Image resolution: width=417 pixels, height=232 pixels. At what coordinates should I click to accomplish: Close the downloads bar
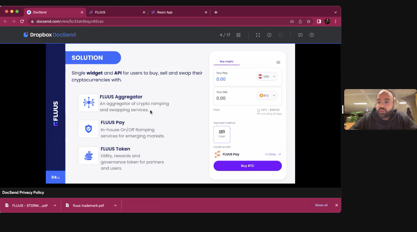pyautogui.click(x=337, y=205)
